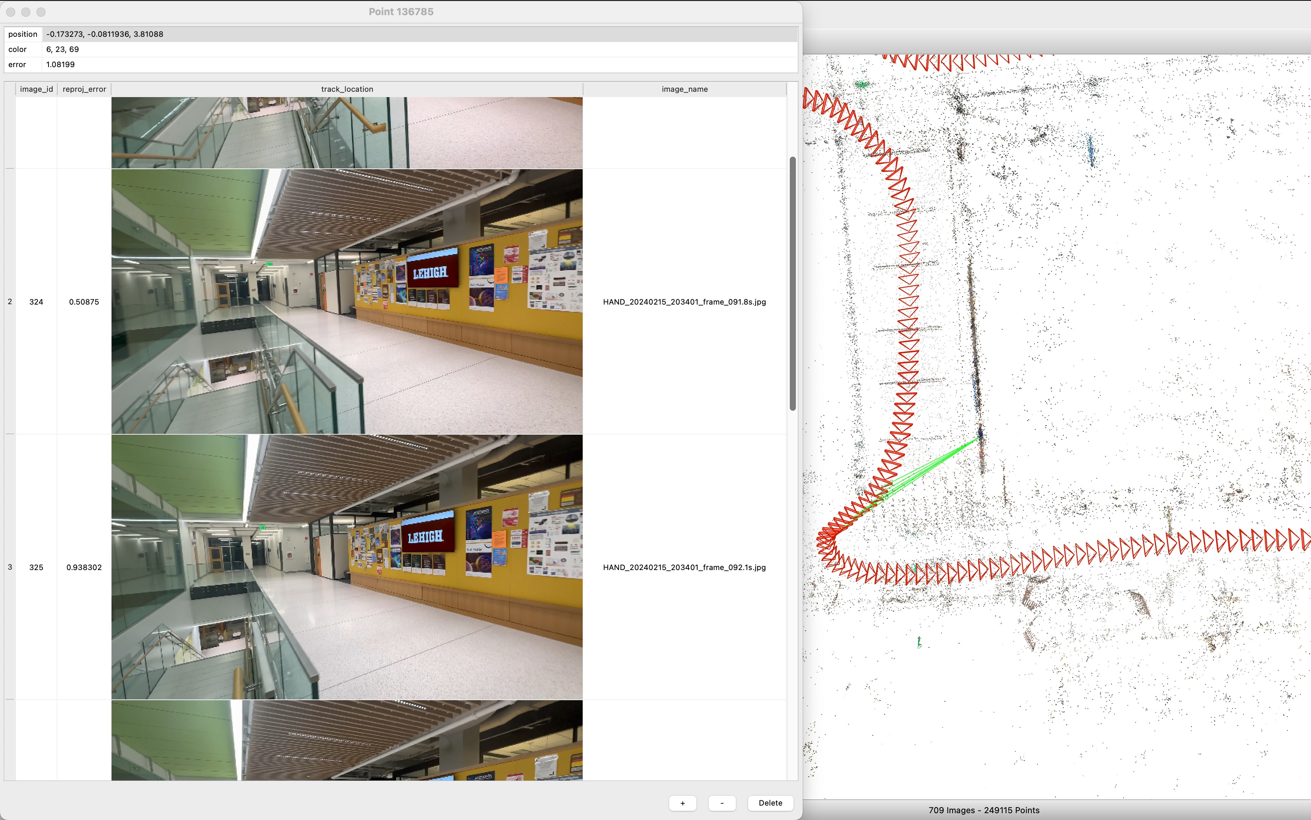This screenshot has height=820, width=1311.
Task: Select row 2 via its row header
Action: pyautogui.click(x=10, y=302)
